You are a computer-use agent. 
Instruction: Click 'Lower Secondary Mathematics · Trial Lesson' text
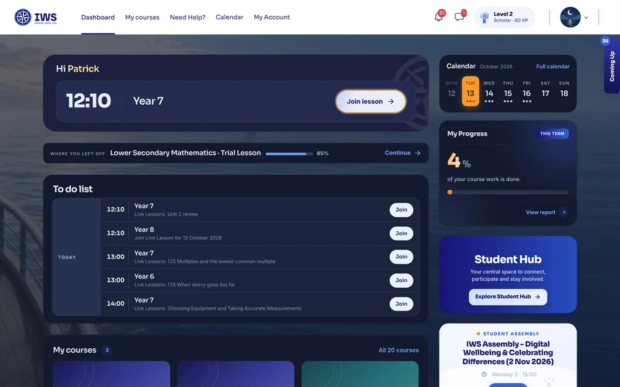(185, 153)
